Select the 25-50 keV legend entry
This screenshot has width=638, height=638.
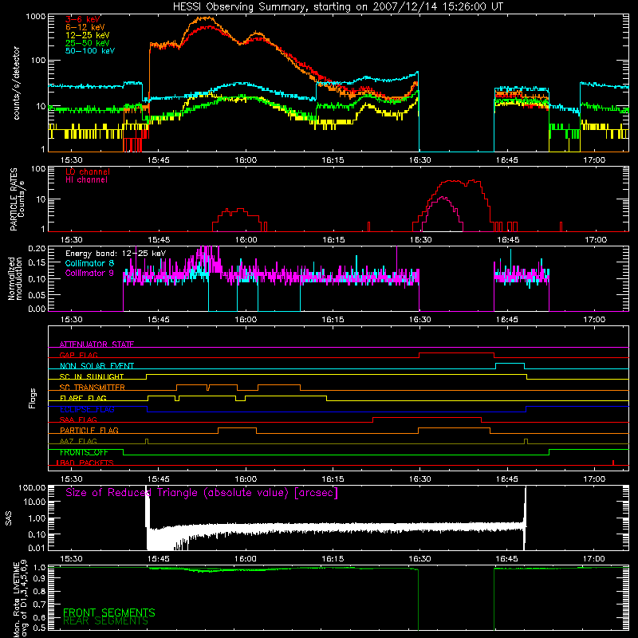coord(88,43)
